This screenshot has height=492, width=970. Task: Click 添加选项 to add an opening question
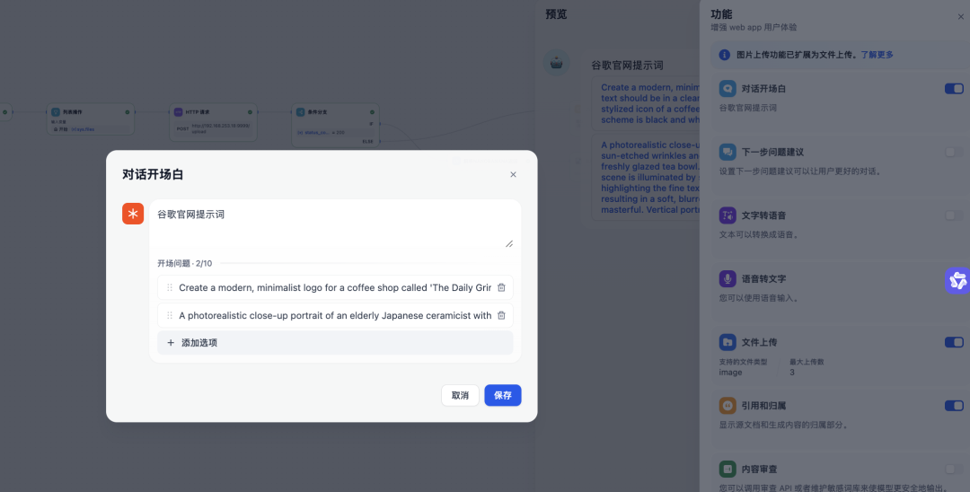[335, 342]
